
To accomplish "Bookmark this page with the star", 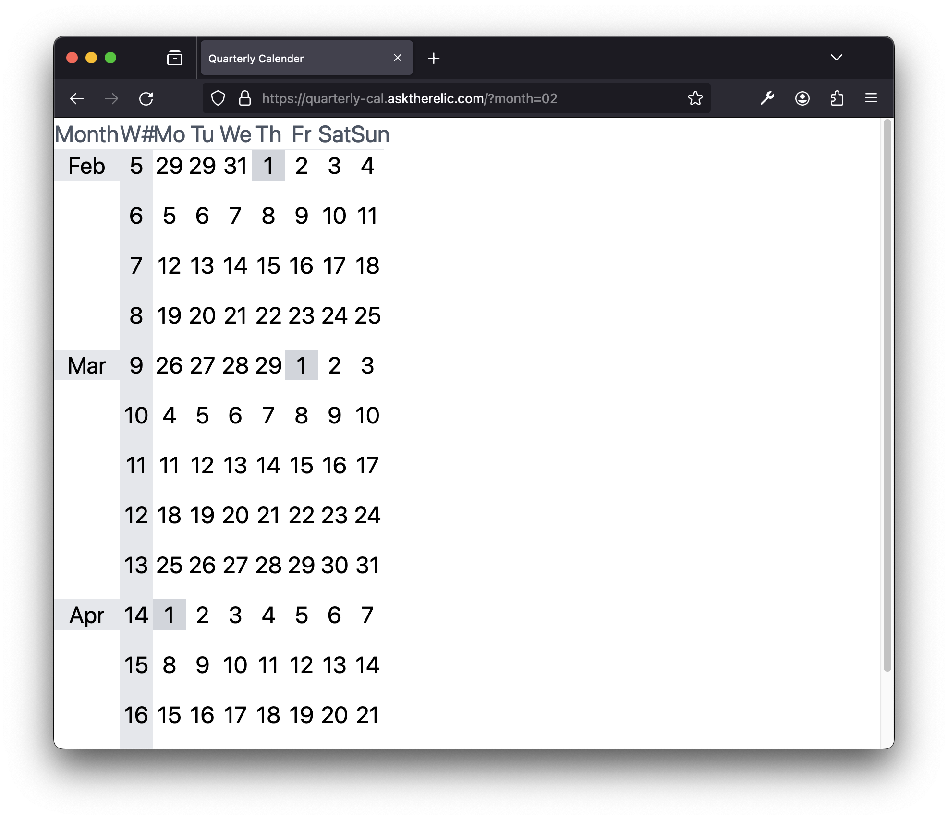I will tap(695, 98).
